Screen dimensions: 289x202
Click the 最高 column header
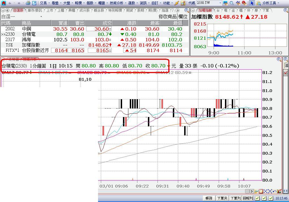148,23
